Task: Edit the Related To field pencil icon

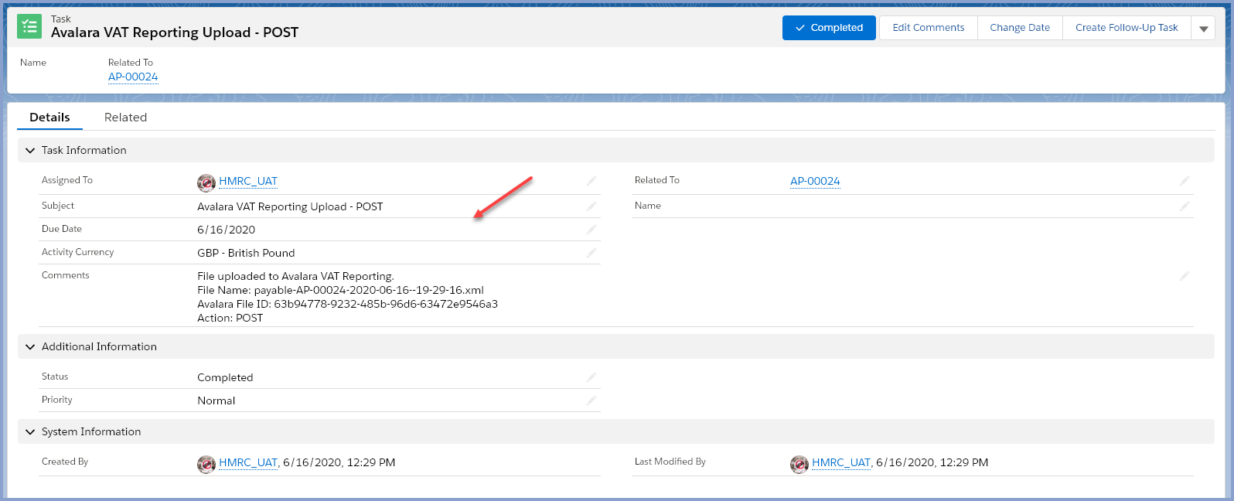Action: (x=1185, y=181)
